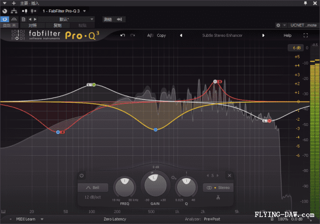Toggle the plugin bypass power button
This screenshot has height=224, width=320.
click(5, 19)
